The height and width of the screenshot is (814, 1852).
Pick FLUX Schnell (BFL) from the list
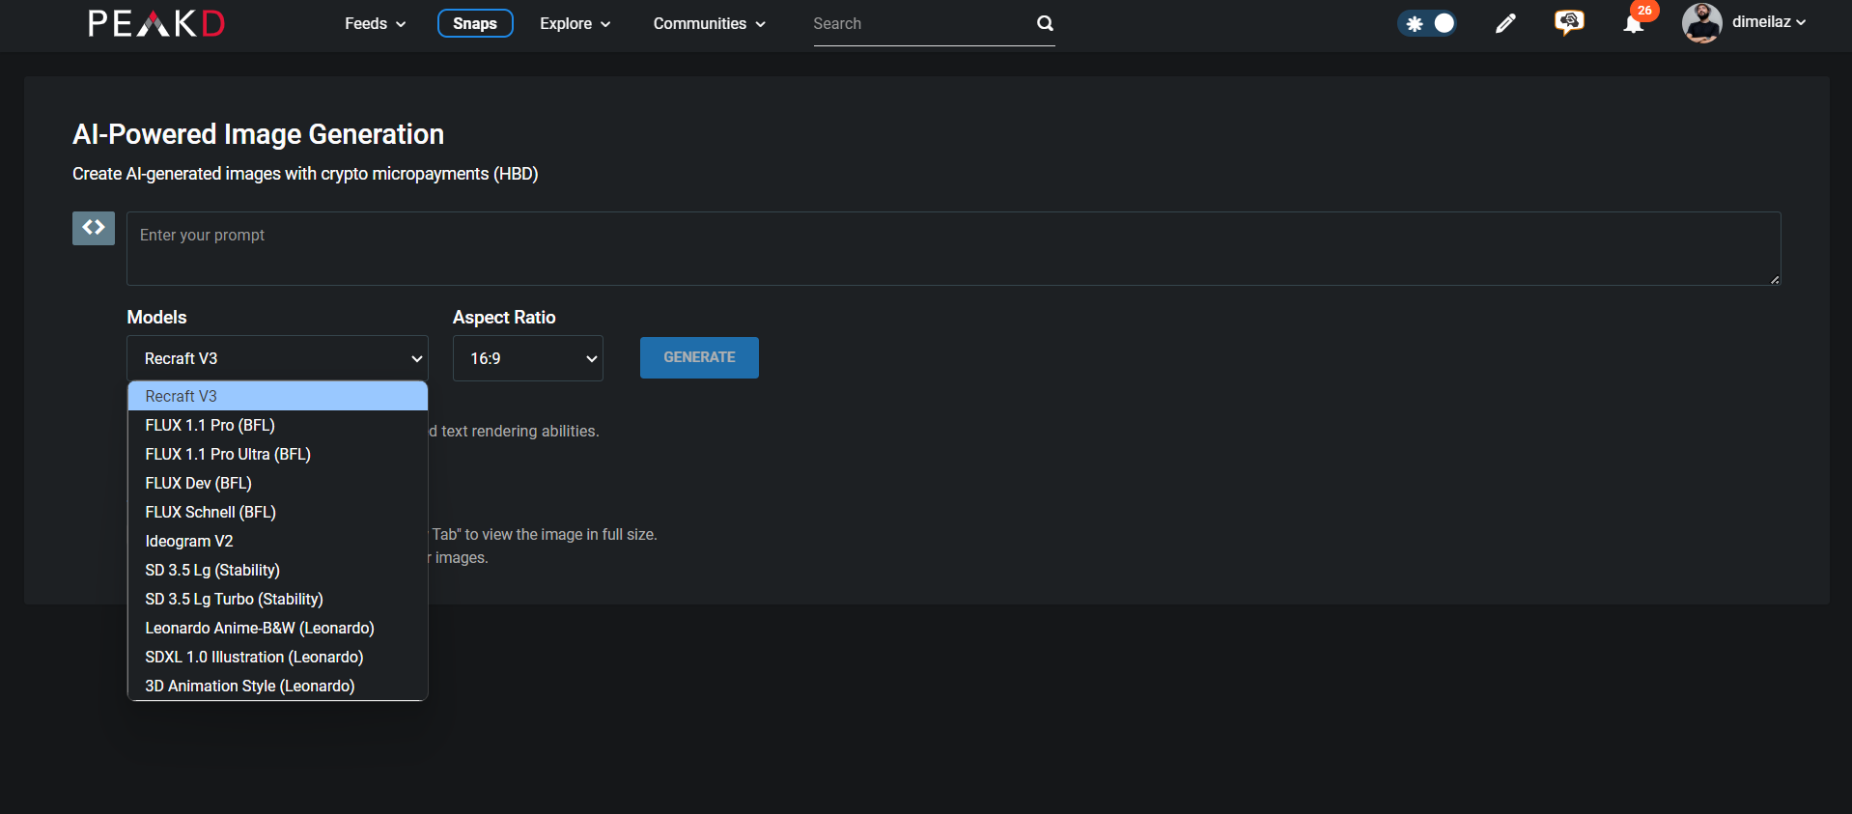click(x=277, y=512)
